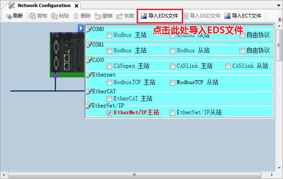Image resolution: width=283 pixels, height=179 pixels.
Task: Click vertical scrollbar down arrow
Action: pyautogui.click(x=279, y=168)
